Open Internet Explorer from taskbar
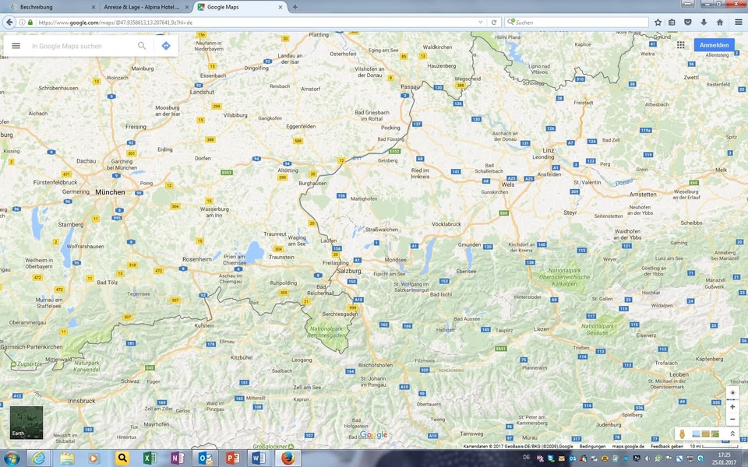748x467 pixels. click(x=38, y=458)
